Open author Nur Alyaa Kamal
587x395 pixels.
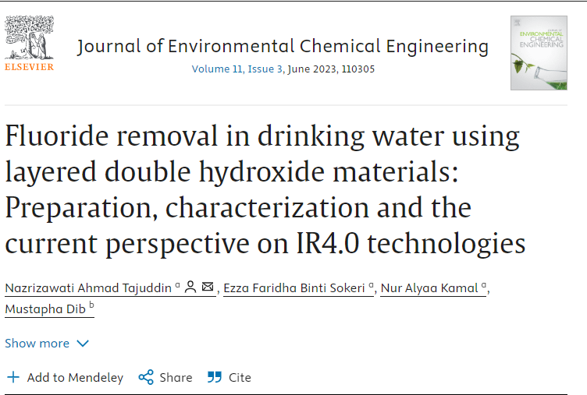pos(429,288)
